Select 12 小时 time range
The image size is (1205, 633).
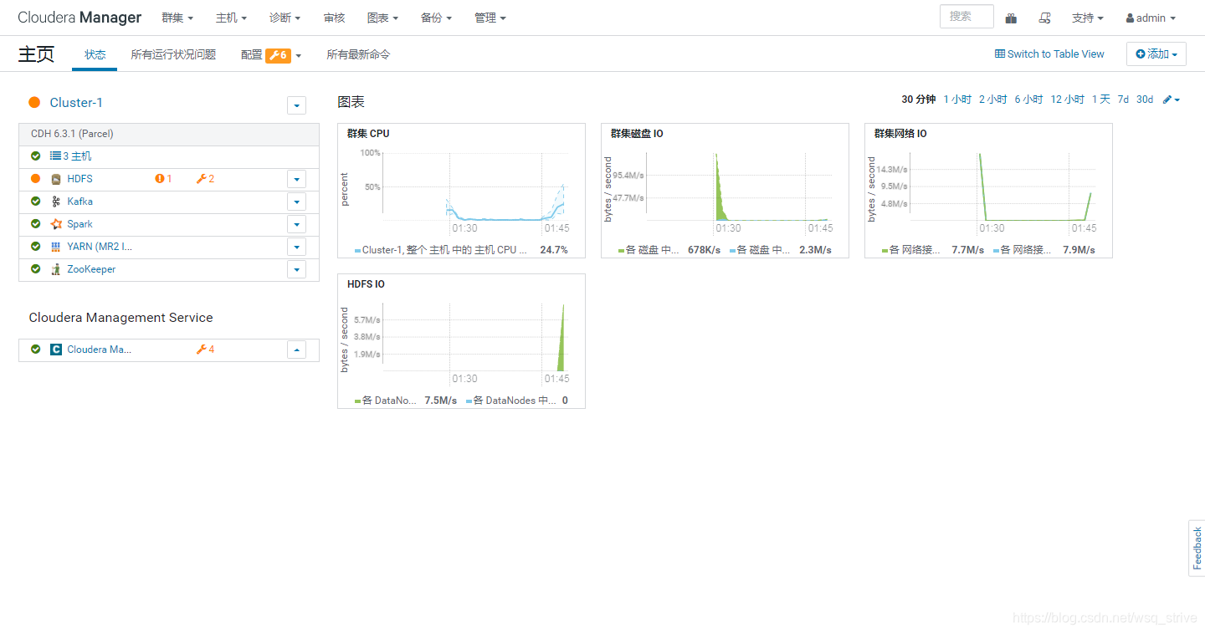[1067, 100]
